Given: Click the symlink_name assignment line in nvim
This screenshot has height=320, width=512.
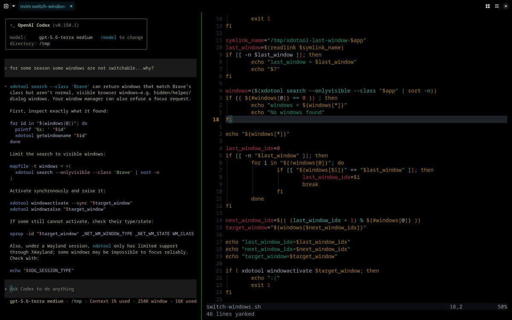Looking at the screenshot, I should coord(296,40).
